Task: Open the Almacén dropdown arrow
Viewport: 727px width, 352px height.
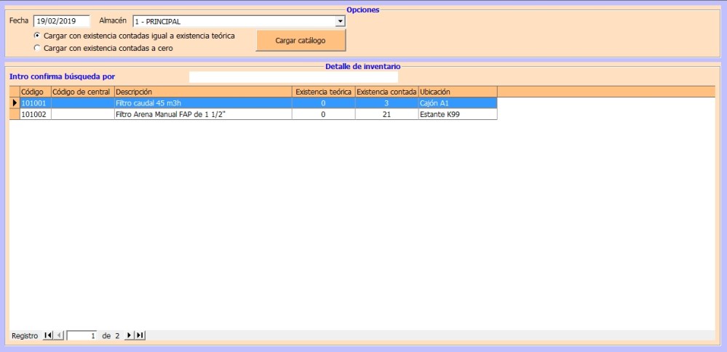Action: pos(340,21)
